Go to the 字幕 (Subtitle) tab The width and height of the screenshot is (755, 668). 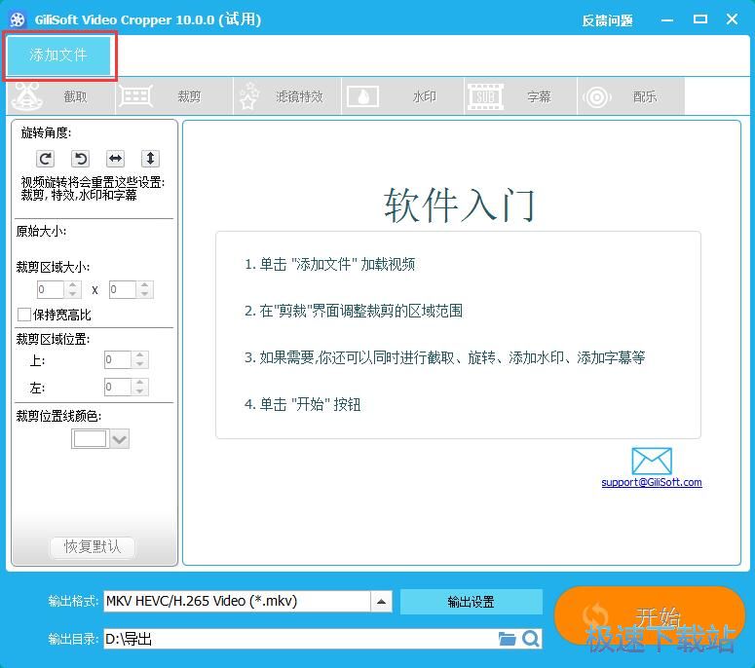520,96
